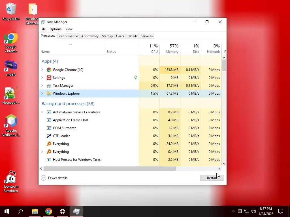Switch to the Users tab
The width and height of the screenshot is (290, 217).
tap(120, 36)
